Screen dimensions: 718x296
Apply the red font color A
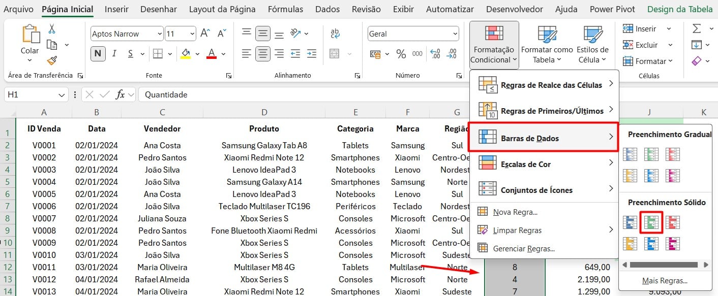point(212,53)
